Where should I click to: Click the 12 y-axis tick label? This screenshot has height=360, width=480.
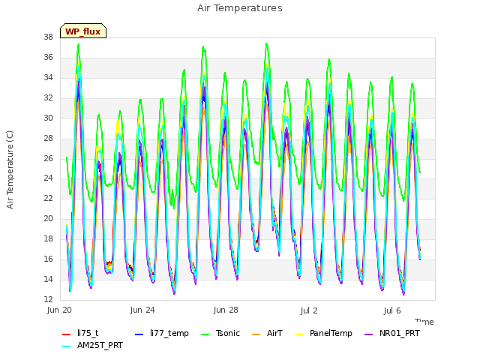click(48, 299)
